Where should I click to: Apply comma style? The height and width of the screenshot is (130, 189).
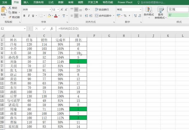pos(129,16)
